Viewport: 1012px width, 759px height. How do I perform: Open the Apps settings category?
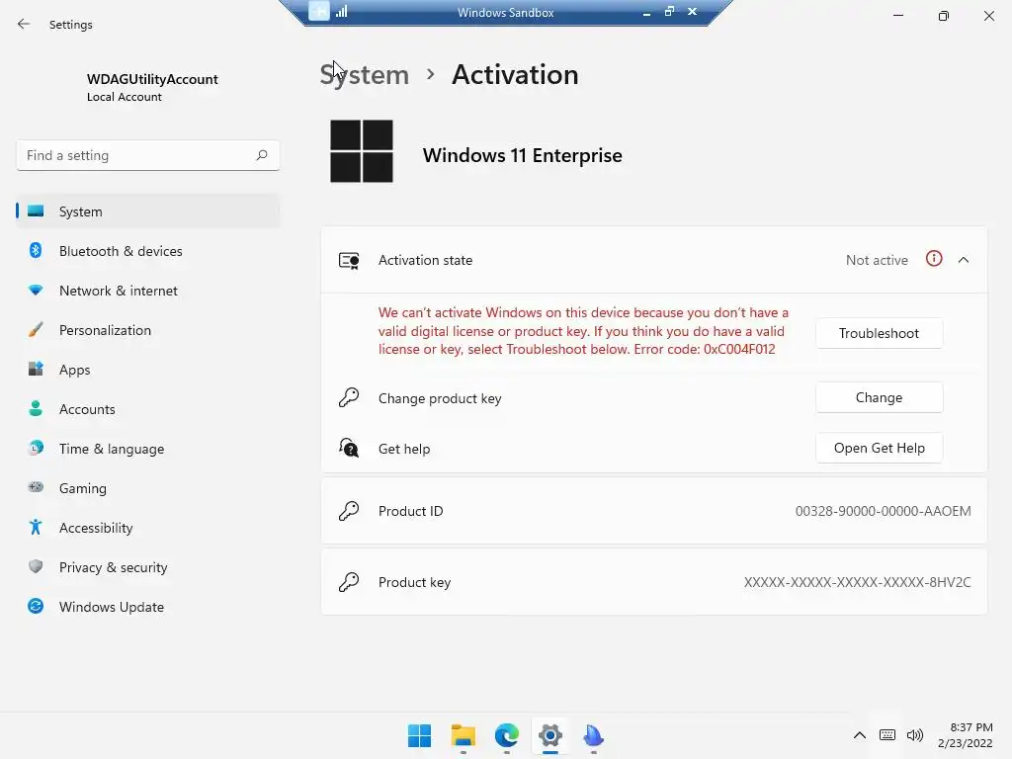tap(148, 370)
